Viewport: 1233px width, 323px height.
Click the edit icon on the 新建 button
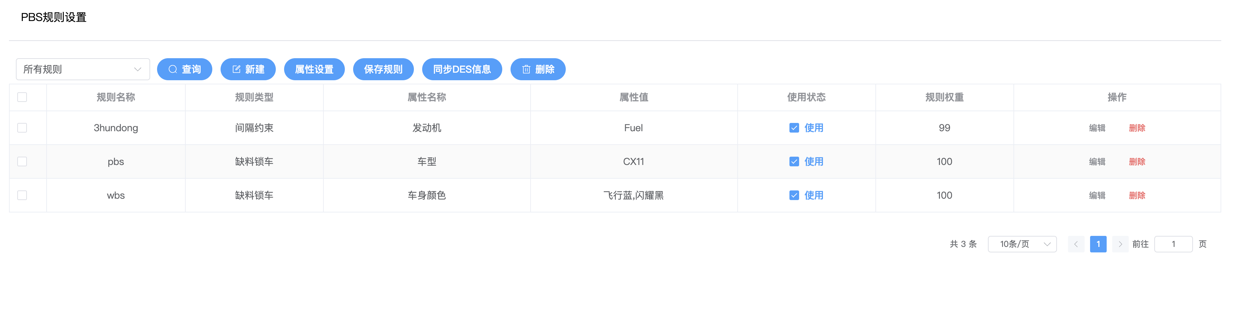236,69
